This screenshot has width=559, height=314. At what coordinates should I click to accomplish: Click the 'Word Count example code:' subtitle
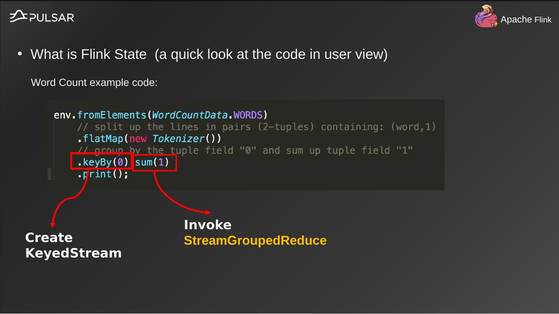[94, 82]
